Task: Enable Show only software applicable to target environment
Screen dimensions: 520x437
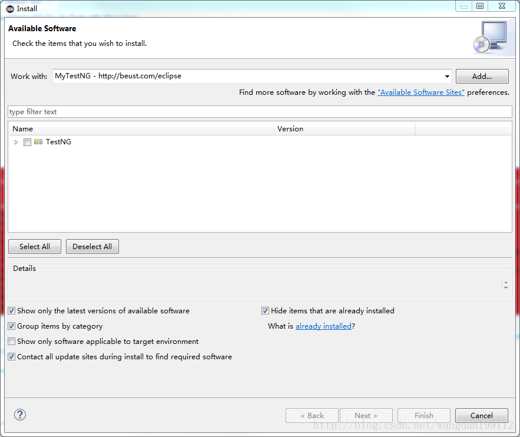Action: pyautogui.click(x=11, y=341)
